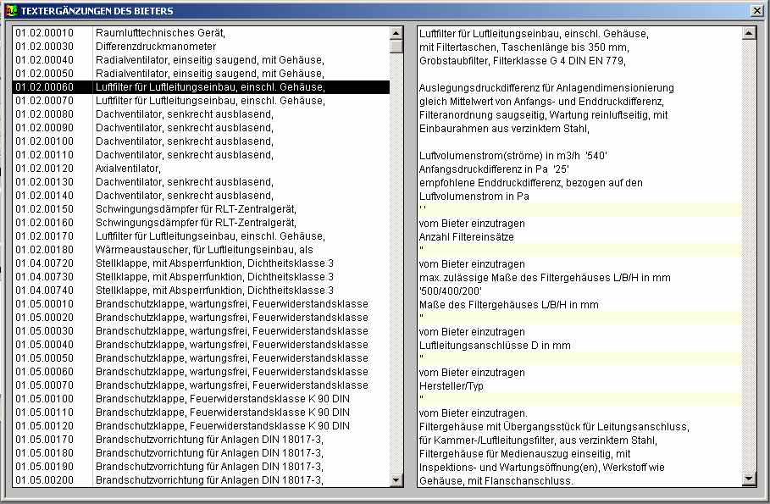
Task: Click the description text panel's scroll down arrow
Action: (748, 479)
